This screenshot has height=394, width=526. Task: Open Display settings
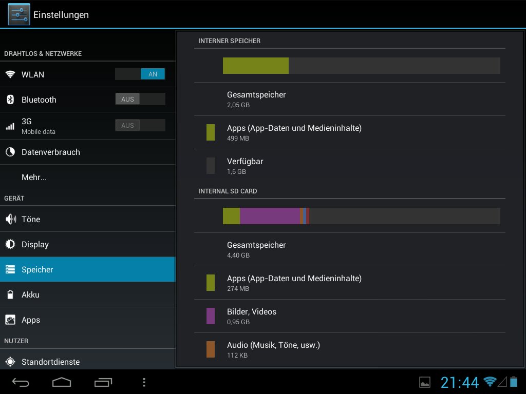pos(87,244)
